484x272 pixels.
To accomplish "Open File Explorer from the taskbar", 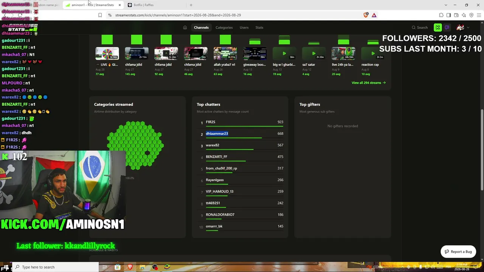I will coord(142,267).
